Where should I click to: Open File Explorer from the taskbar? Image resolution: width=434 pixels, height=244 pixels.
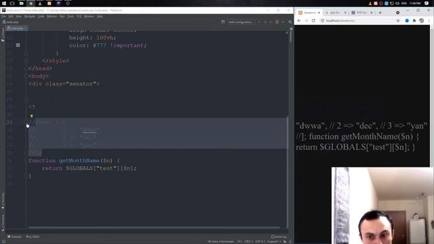click(x=21, y=3)
